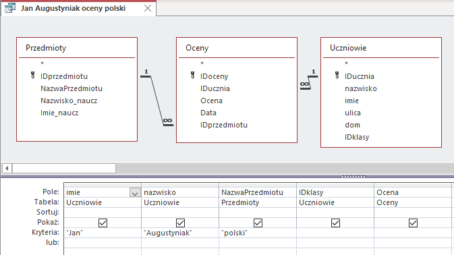This screenshot has height=255, width=454.
Task: Select nazwisko field in Uczniowie table
Action: (361, 88)
